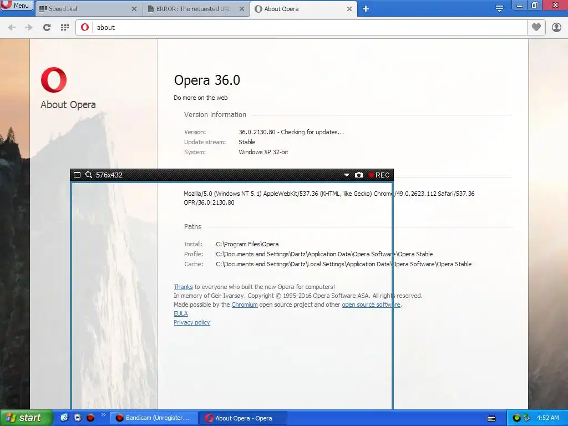Restore down the Opera window
Screen dimensions: 568x426
[x=535, y=5]
